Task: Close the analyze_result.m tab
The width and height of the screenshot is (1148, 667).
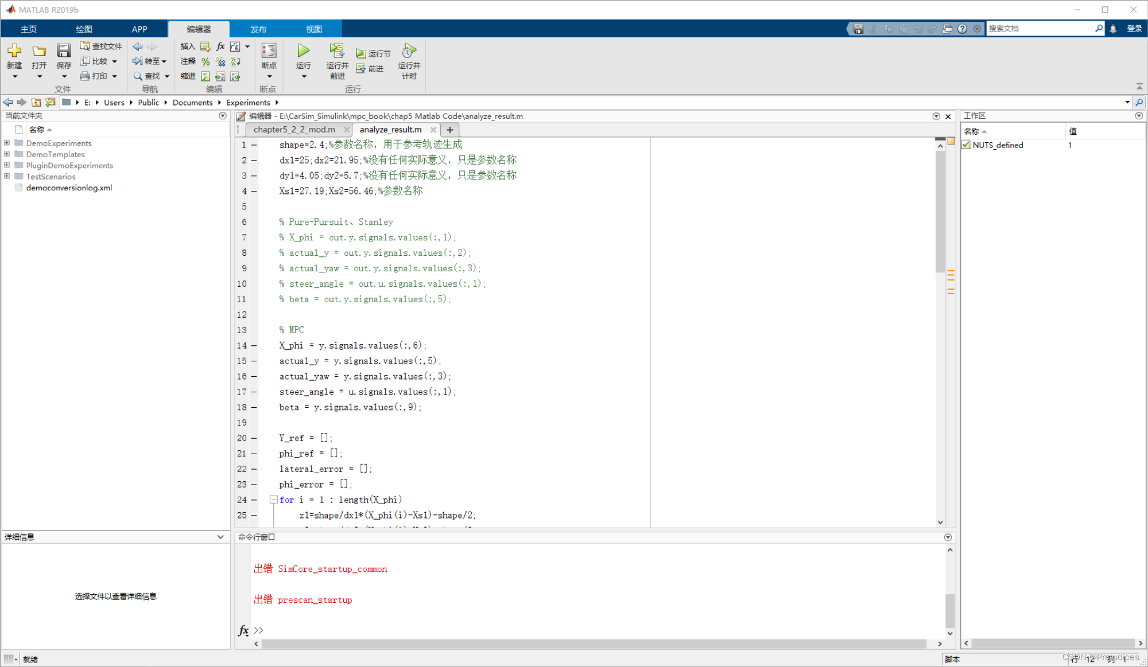Action: coord(433,130)
